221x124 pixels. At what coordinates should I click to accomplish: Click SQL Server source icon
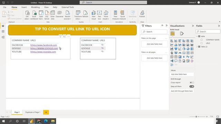(x=47, y=15)
